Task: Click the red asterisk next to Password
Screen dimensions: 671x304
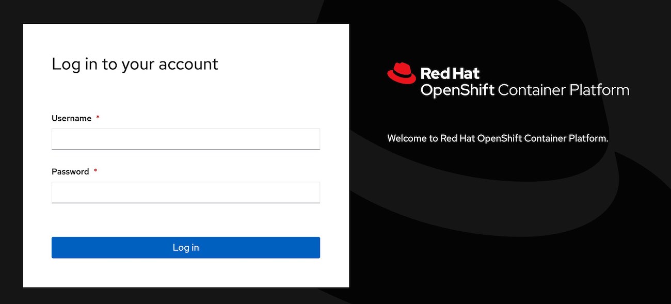Action: pos(95,171)
